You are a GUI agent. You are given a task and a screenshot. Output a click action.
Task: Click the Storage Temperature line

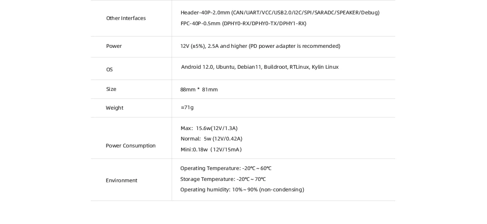pyautogui.click(x=223, y=179)
